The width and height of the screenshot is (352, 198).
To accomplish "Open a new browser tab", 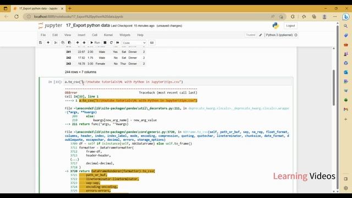I will (x=70, y=9).
